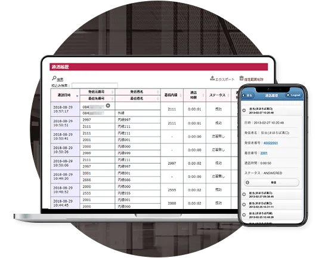316x258 pixels.
Task: Sort by the ステータス column header
Action: [218, 96]
